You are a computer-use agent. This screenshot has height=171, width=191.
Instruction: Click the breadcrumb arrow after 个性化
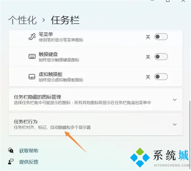pos(44,20)
